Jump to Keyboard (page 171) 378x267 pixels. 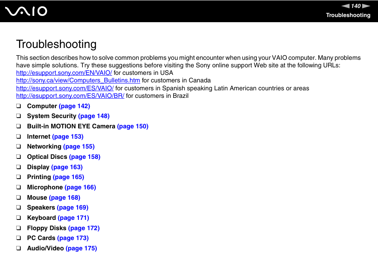(73, 218)
